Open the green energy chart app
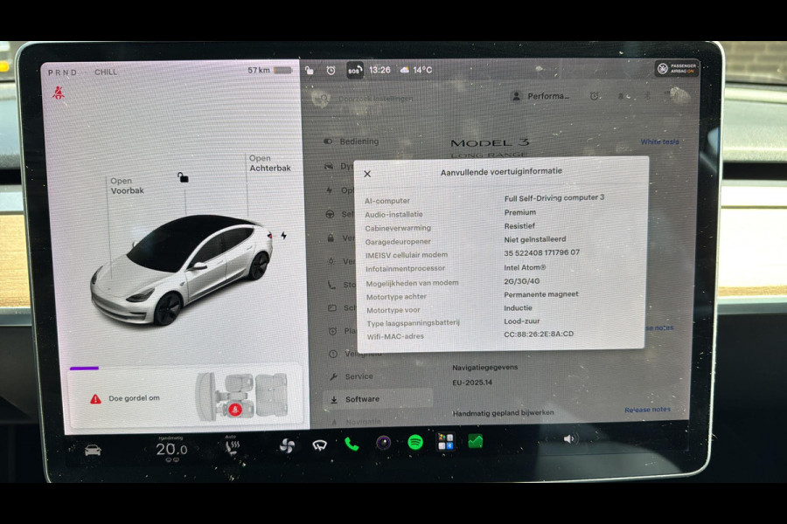This screenshot has height=524, width=787. pyautogui.click(x=476, y=441)
